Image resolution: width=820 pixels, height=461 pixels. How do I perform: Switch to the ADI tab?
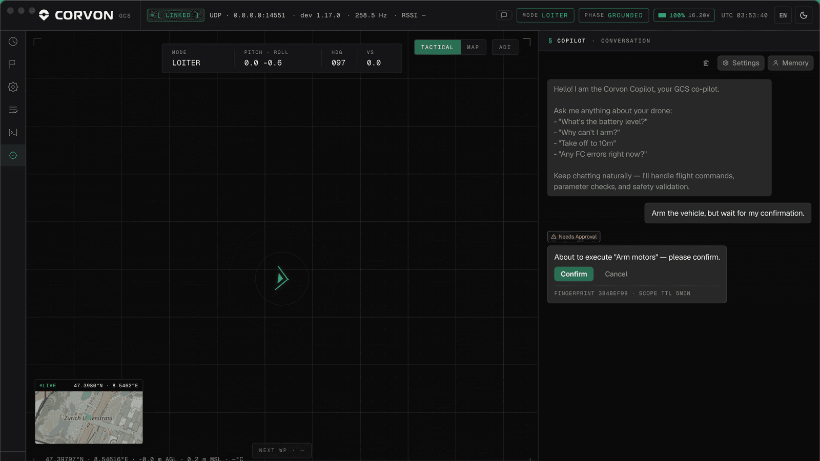coord(505,47)
